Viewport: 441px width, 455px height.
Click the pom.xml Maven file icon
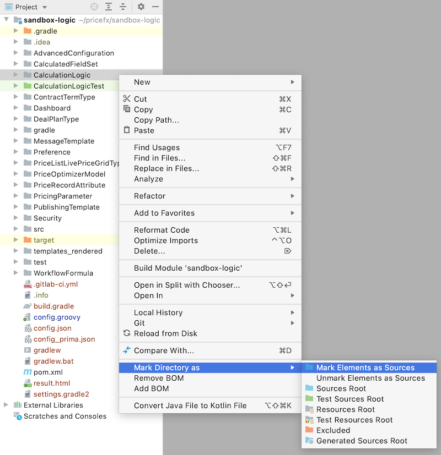(28, 372)
